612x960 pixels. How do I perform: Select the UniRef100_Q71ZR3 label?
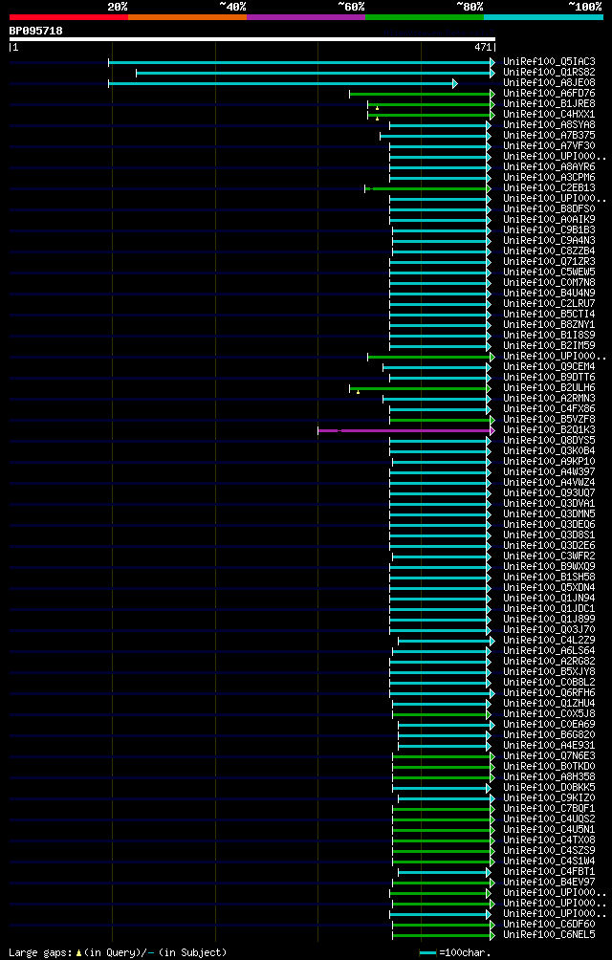(x=549, y=261)
